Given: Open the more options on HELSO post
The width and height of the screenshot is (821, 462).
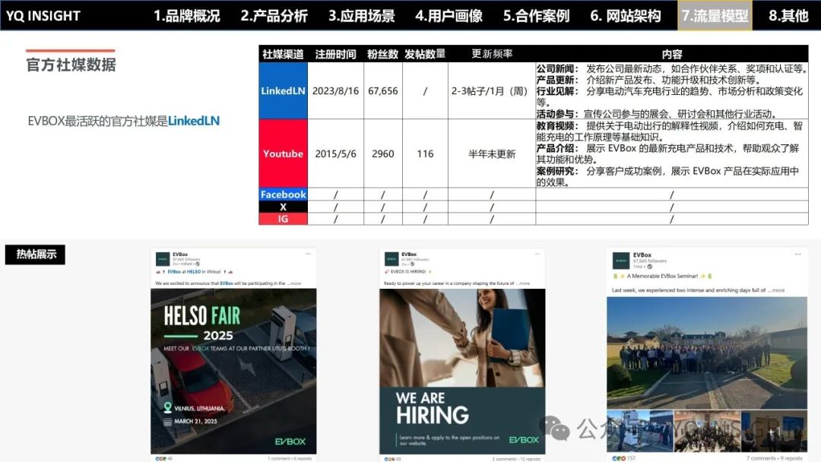Looking at the screenshot, I should point(309,254).
